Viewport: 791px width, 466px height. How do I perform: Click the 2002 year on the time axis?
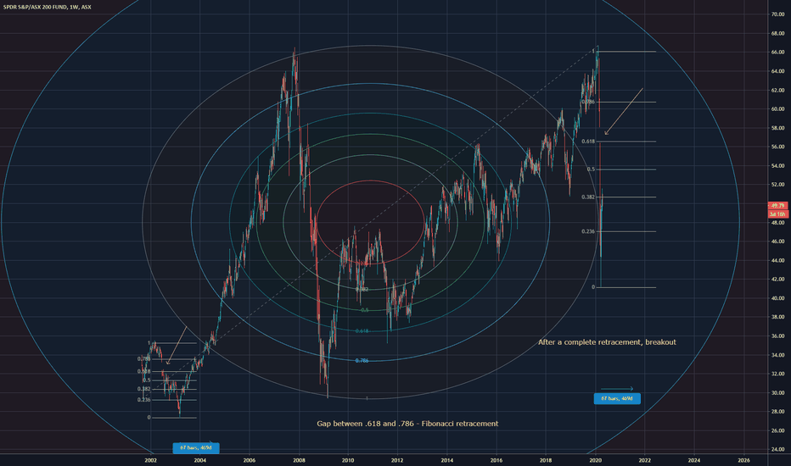150,460
